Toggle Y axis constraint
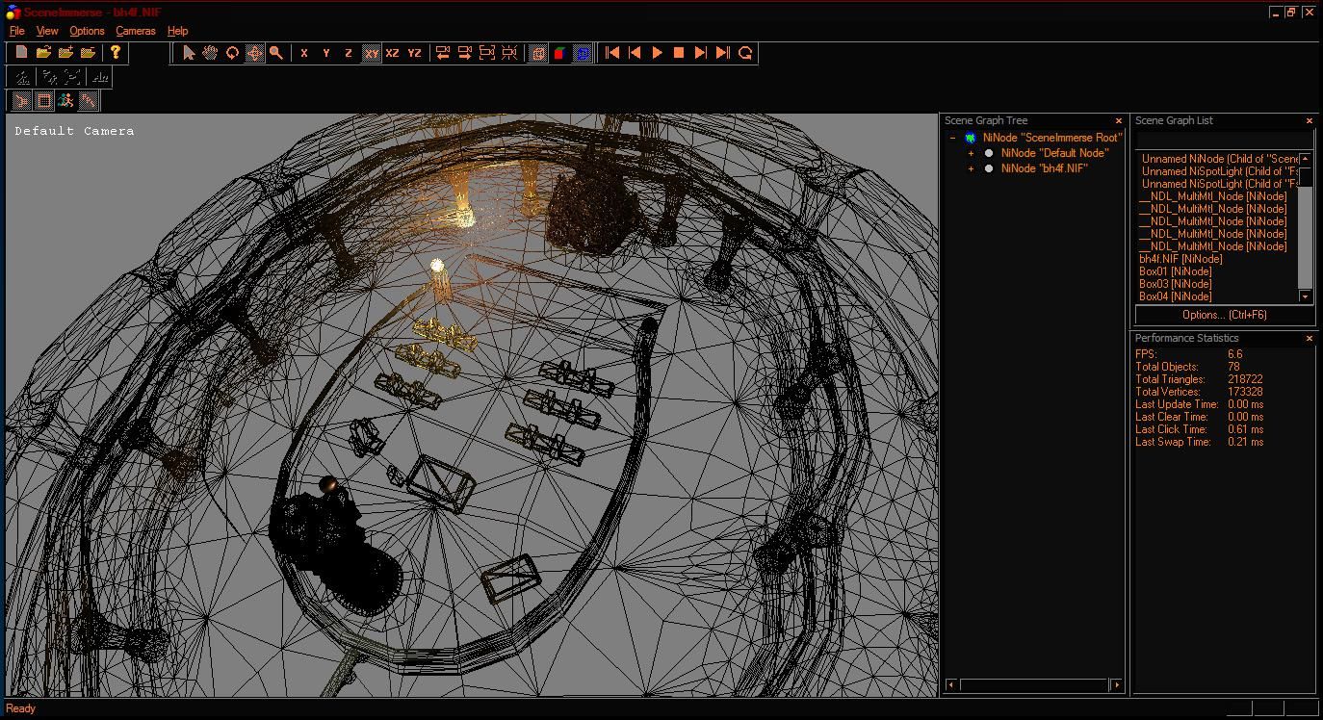Viewport: 1323px width, 720px height. coord(326,53)
